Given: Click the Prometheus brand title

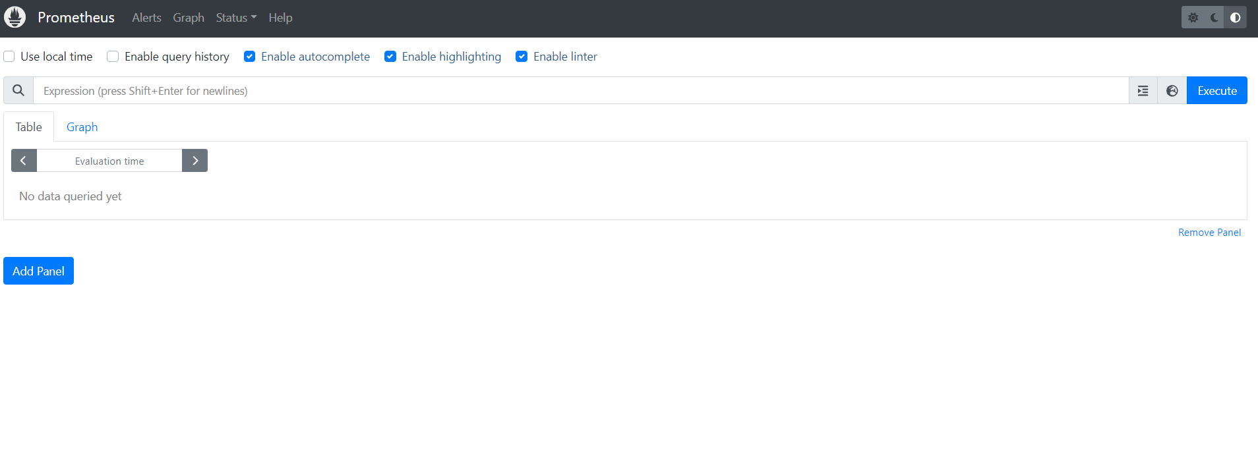Looking at the screenshot, I should (x=76, y=18).
